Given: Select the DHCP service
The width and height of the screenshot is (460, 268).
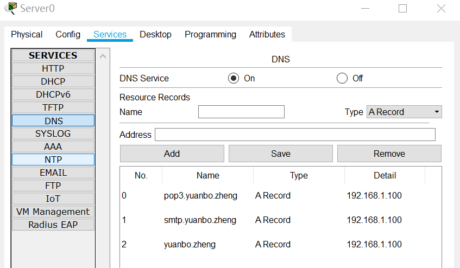Looking at the screenshot, I should pyautogui.click(x=53, y=81).
